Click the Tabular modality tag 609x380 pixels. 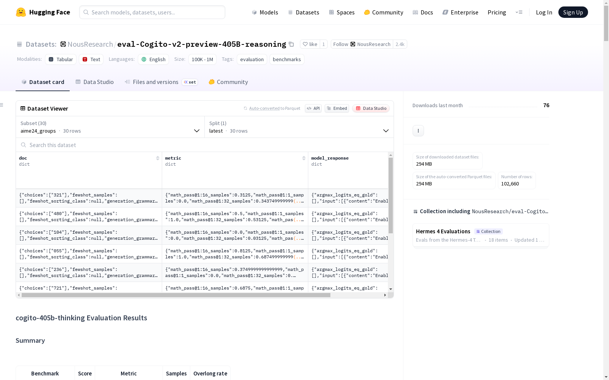tap(61, 59)
